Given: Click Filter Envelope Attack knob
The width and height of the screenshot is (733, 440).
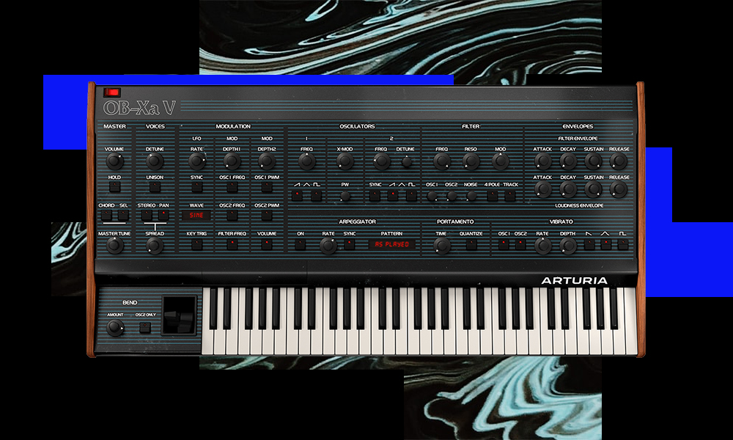Looking at the screenshot, I should [542, 161].
